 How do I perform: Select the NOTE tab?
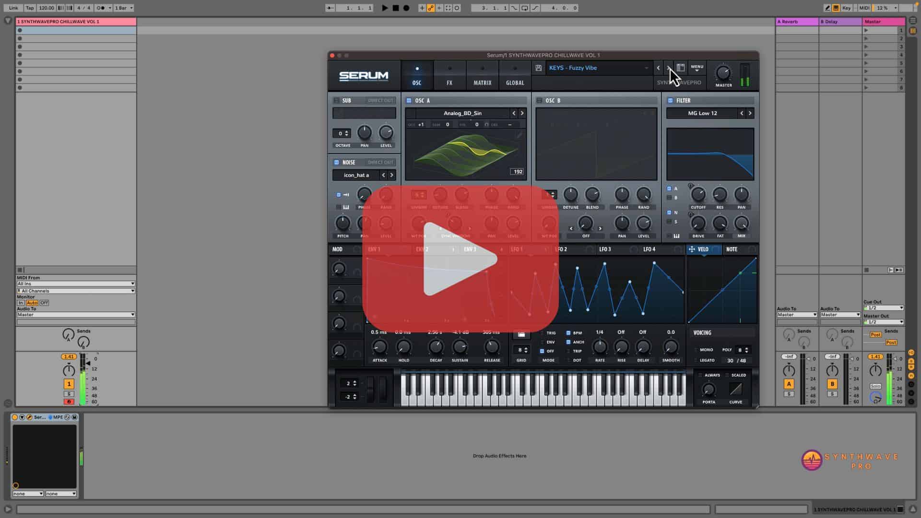click(x=732, y=249)
